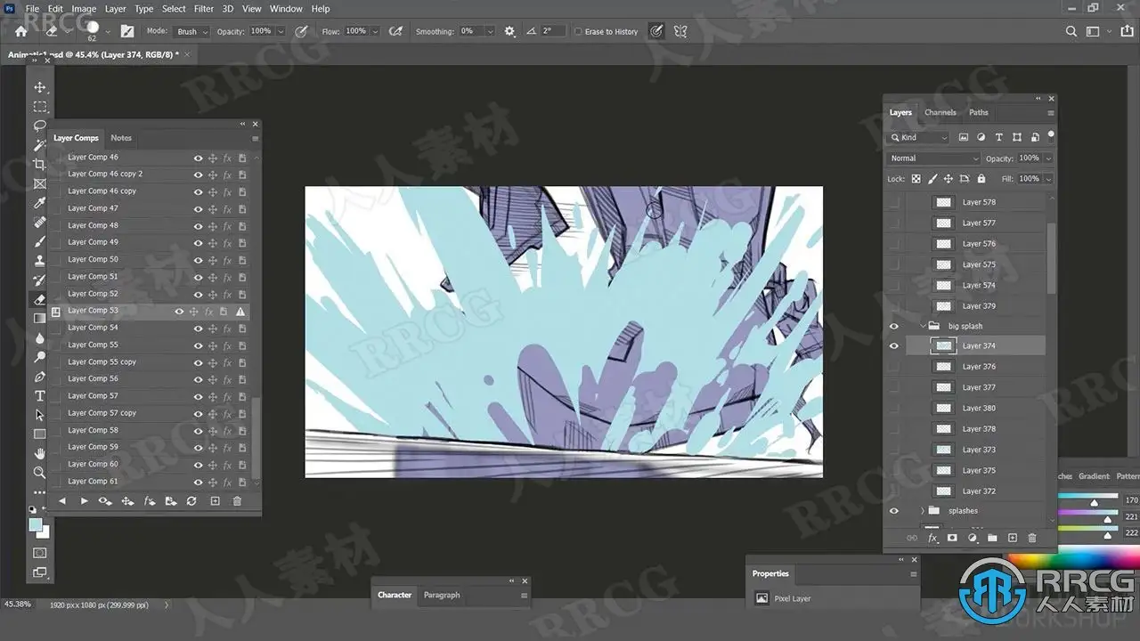Image resolution: width=1140 pixels, height=641 pixels.
Task: Switch to the Channels tab
Action: coord(940,112)
